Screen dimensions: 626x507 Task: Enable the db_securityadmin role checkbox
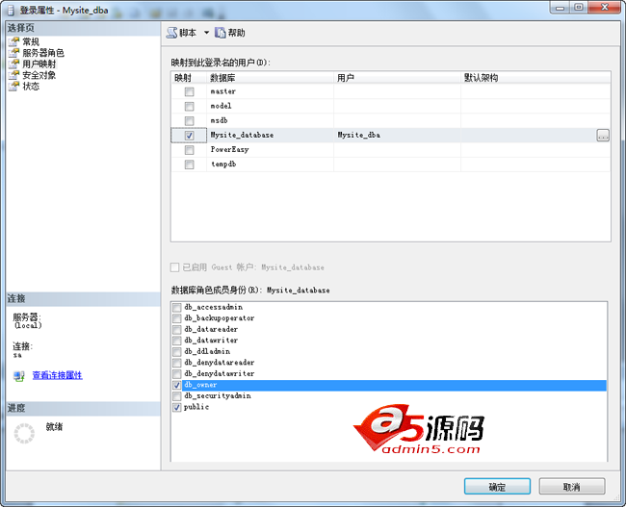pyautogui.click(x=177, y=396)
